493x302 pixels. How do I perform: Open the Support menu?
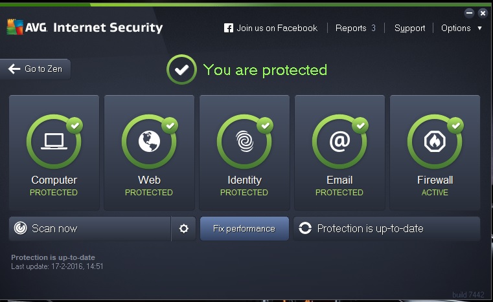tap(410, 28)
